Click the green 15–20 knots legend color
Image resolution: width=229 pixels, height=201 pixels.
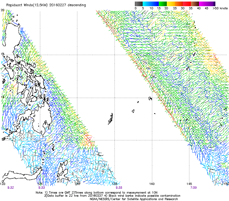click(163, 4)
